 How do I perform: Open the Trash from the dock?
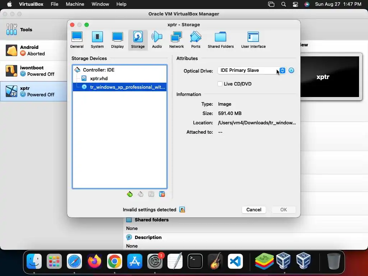pyautogui.click(x=333, y=261)
